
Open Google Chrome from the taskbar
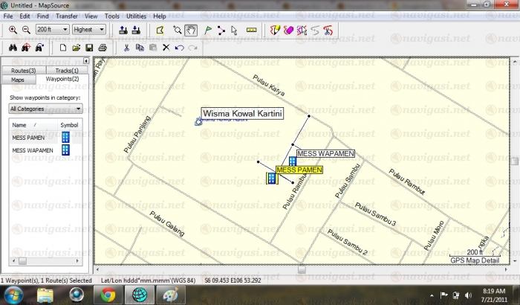pos(108,295)
